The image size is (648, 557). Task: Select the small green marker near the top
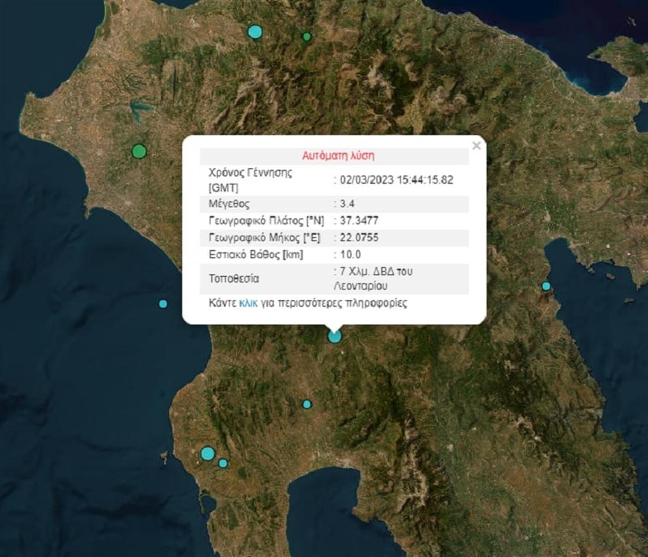pyautogui.click(x=307, y=37)
